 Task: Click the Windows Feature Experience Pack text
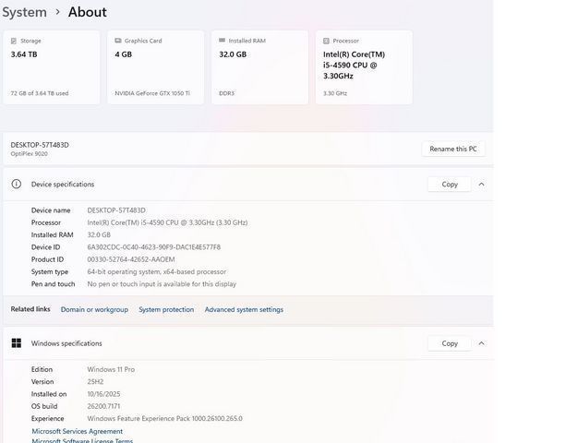[x=164, y=418]
